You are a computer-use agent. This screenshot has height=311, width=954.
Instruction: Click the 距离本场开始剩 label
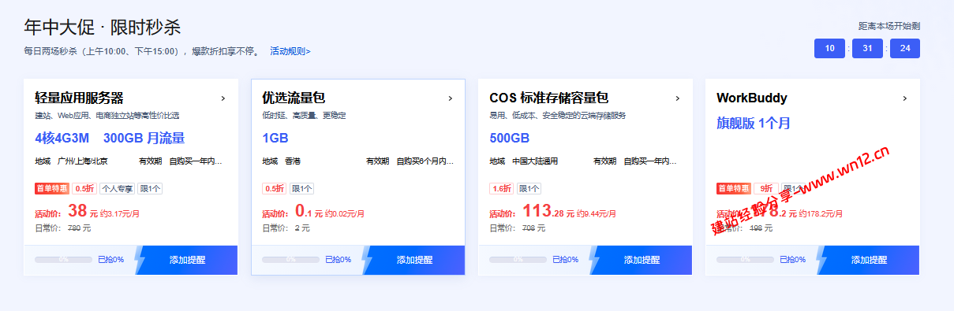click(x=889, y=26)
